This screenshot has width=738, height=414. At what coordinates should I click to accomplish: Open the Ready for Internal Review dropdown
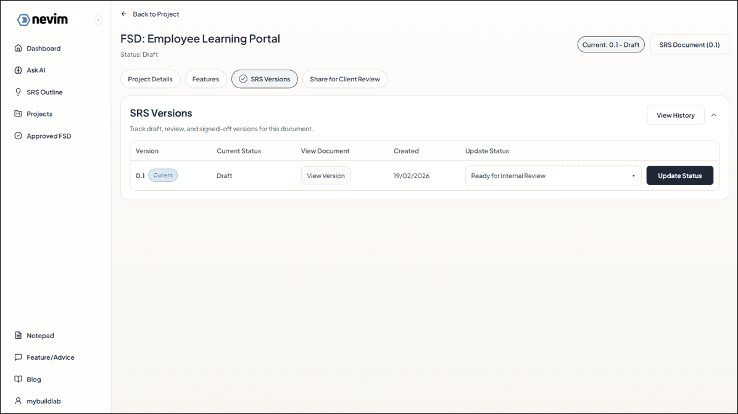coord(553,176)
